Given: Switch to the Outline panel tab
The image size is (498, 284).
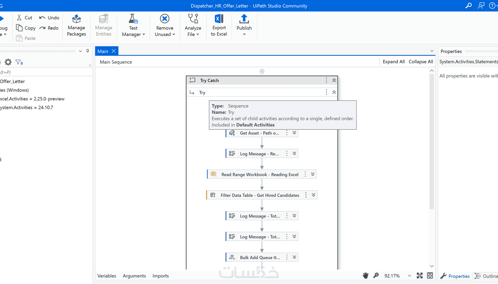Looking at the screenshot, I should [486, 276].
